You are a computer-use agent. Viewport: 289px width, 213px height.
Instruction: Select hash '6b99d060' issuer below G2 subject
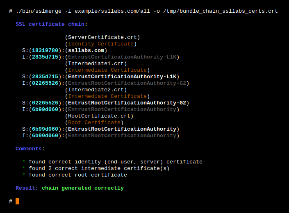(x=45, y=109)
